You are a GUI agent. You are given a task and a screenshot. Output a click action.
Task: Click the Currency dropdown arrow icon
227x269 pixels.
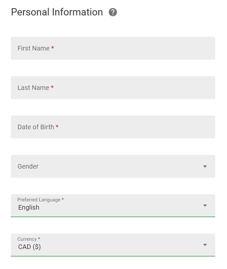205,245
